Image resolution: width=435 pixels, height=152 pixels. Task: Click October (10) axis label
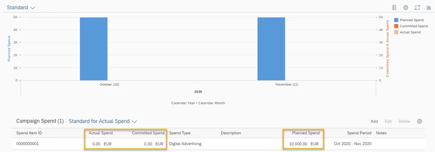[x=109, y=84]
